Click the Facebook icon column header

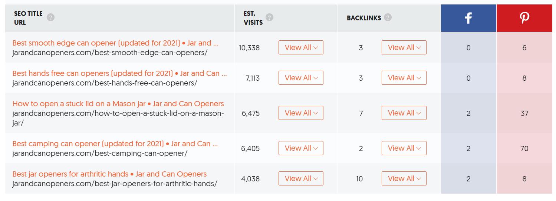coord(468,18)
